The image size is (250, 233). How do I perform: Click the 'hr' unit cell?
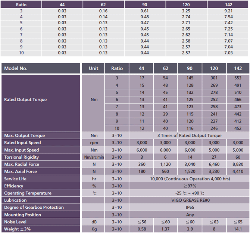(x=93, y=179)
